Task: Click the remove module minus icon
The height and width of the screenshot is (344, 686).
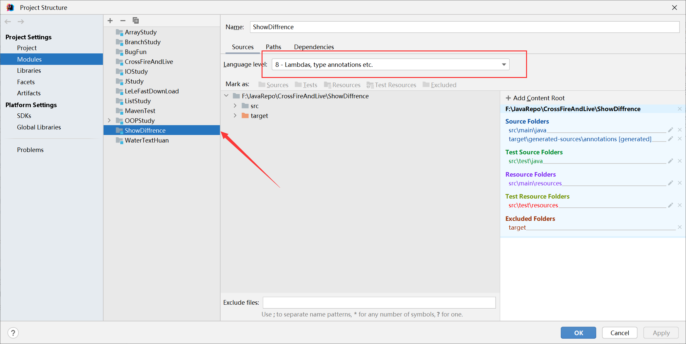Action: click(x=123, y=21)
